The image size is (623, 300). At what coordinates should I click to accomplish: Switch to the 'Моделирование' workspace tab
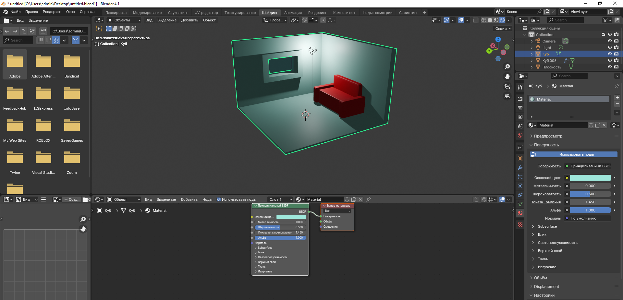pyautogui.click(x=147, y=13)
